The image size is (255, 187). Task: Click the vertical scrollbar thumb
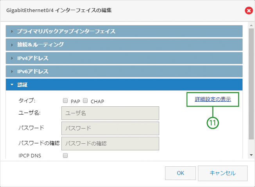pos(251,84)
